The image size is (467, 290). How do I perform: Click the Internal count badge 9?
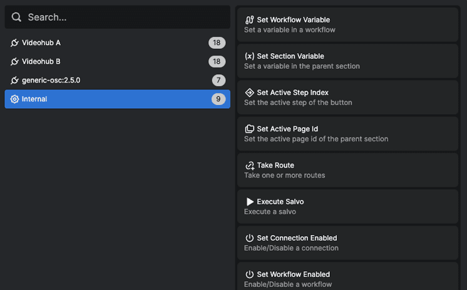tap(218, 99)
